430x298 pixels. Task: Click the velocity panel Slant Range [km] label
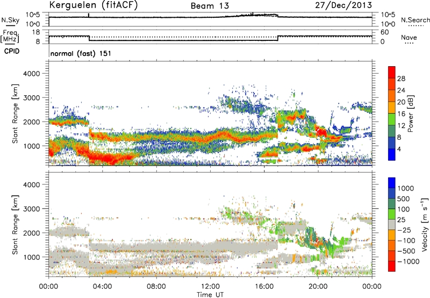click(x=15, y=225)
